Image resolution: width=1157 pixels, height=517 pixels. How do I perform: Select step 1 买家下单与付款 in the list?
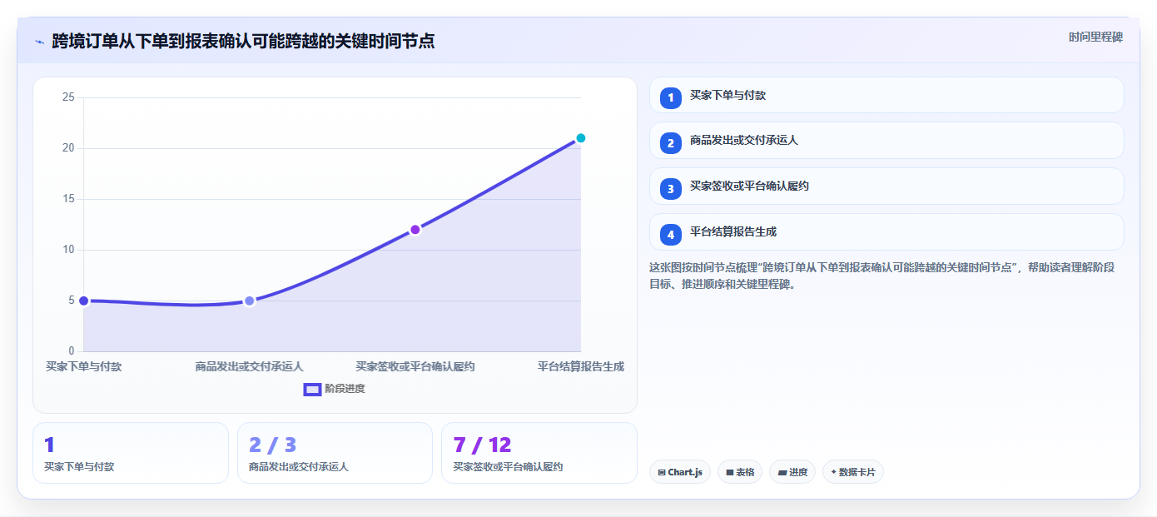[x=886, y=95]
